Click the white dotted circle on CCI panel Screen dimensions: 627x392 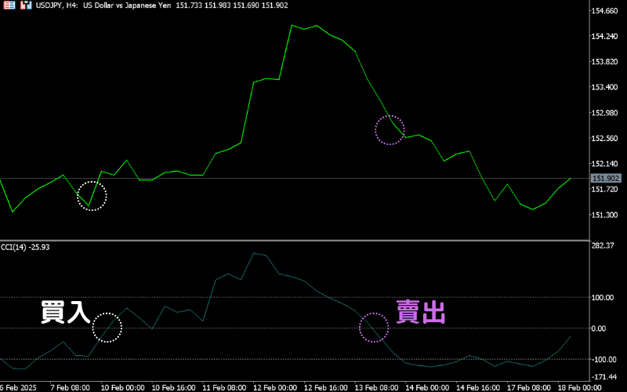[x=107, y=327]
